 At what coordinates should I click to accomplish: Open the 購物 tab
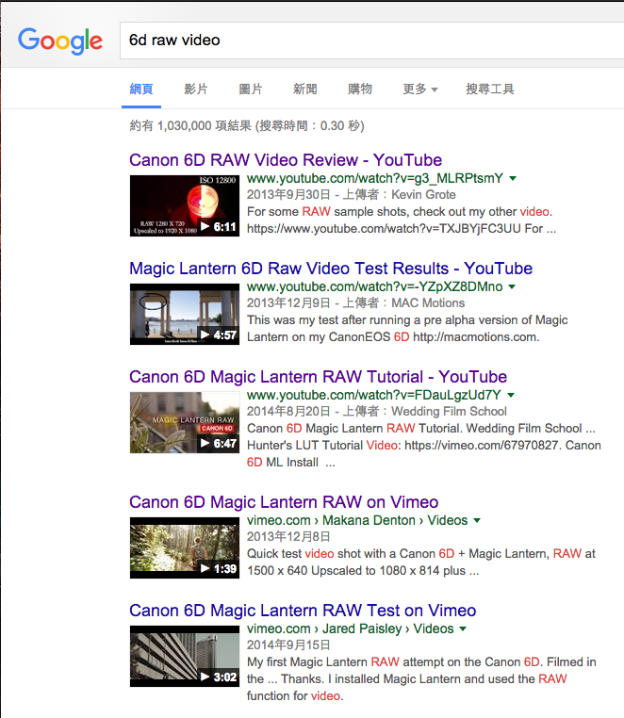coord(360,89)
